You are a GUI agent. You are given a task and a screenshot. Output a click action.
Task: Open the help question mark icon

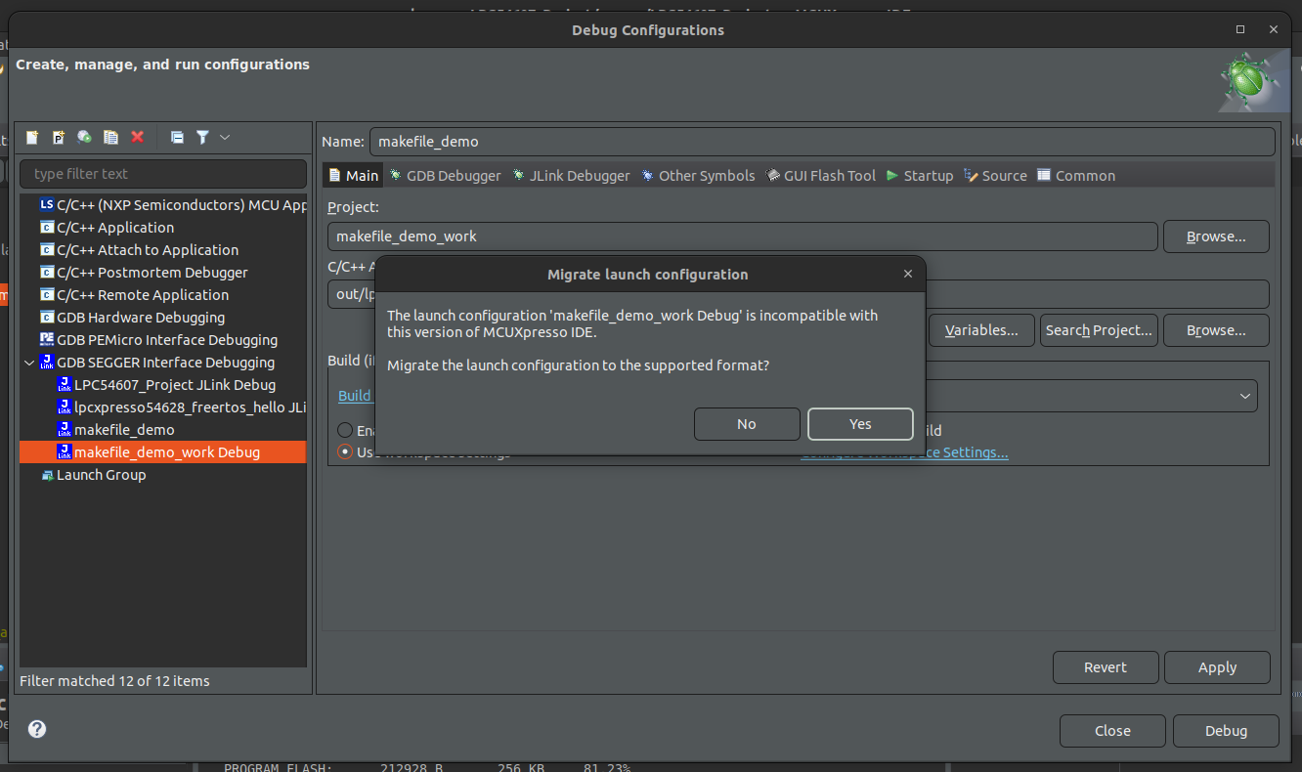37,729
